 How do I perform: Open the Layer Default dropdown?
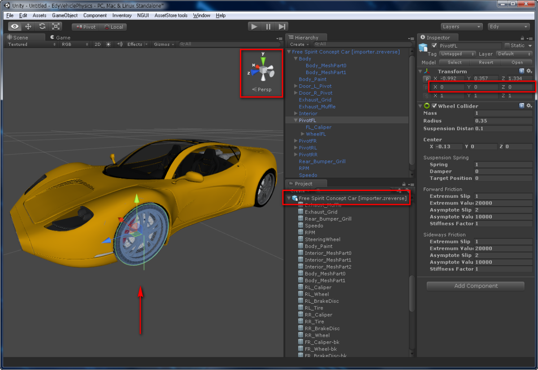pyautogui.click(x=514, y=54)
